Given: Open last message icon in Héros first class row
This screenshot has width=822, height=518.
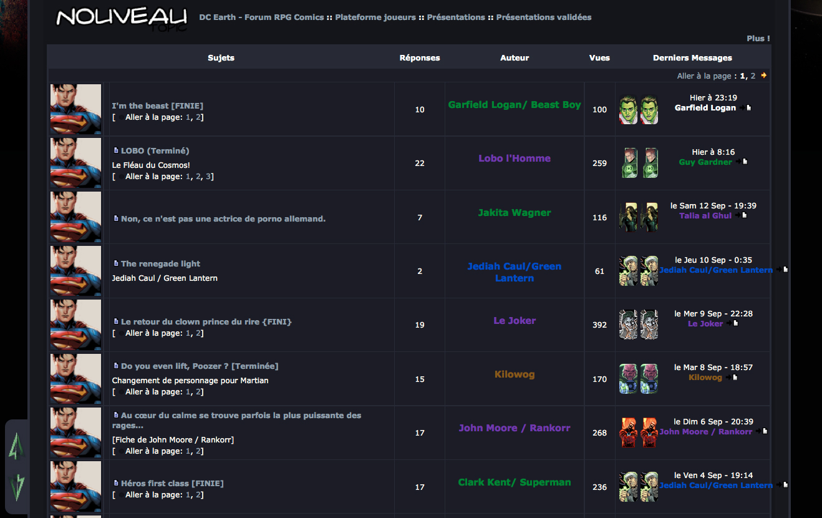Looking at the screenshot, I should click(785, 485).
